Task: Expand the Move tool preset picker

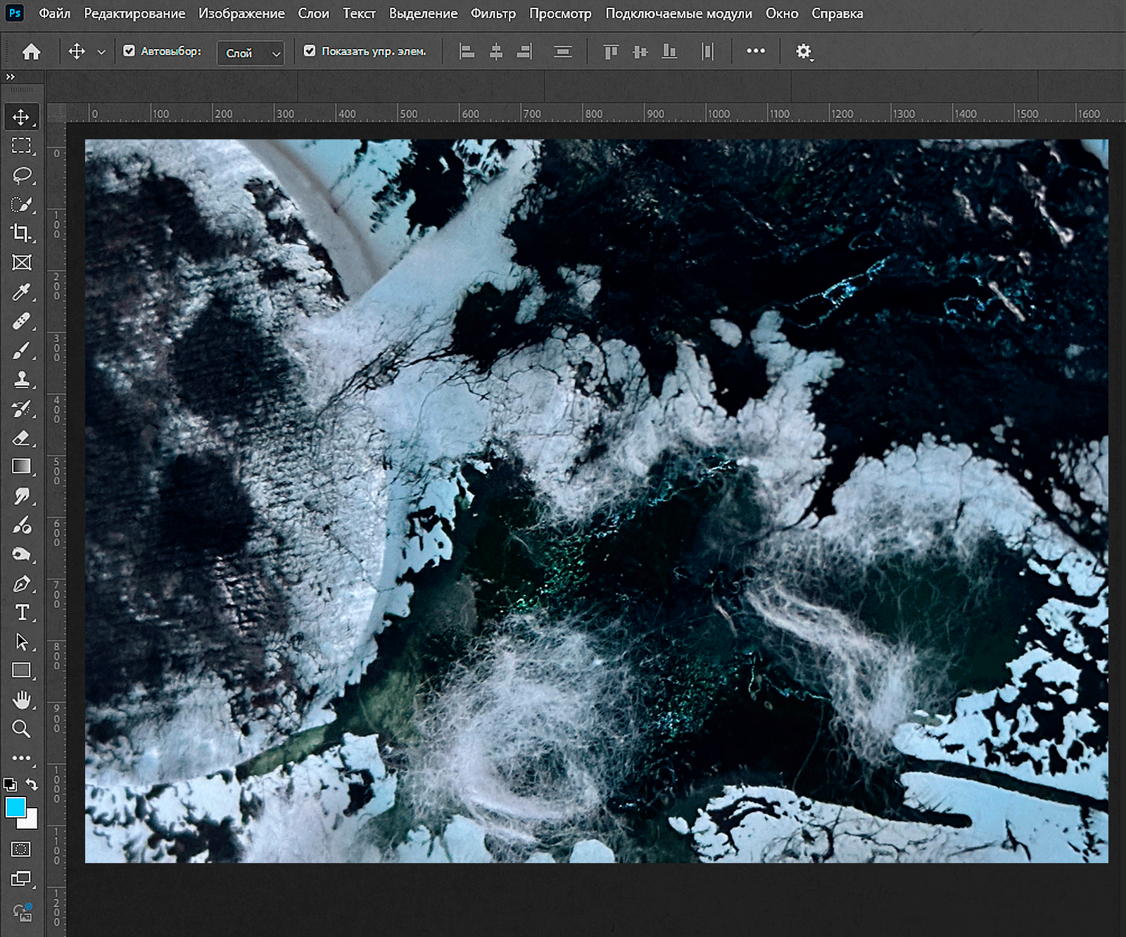Action: 101,52
